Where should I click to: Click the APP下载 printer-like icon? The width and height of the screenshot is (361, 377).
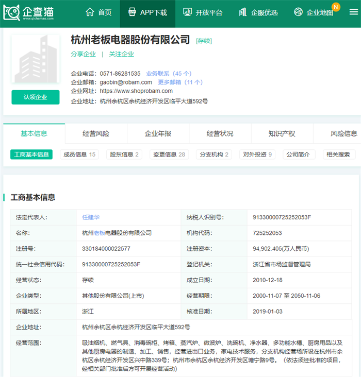tap(132, 12)
